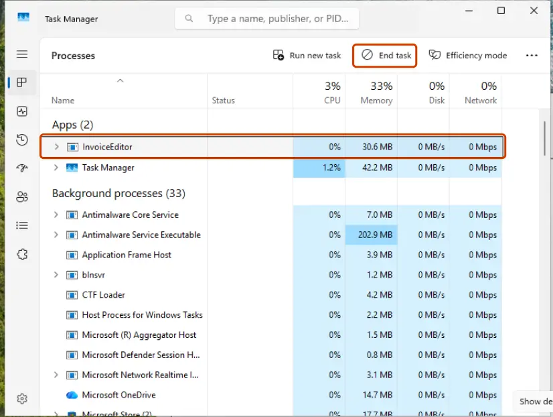Select the Microsoft OneDrive row

[271, 395]
